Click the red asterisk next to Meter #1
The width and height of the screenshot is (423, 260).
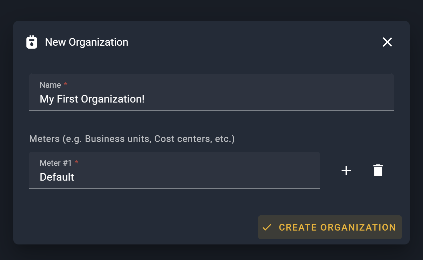[x=77, y=163]
